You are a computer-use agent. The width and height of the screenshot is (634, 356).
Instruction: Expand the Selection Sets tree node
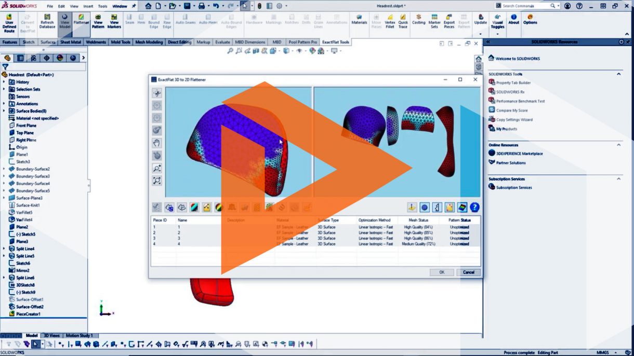pyautogui.click(x=4, y=89)
